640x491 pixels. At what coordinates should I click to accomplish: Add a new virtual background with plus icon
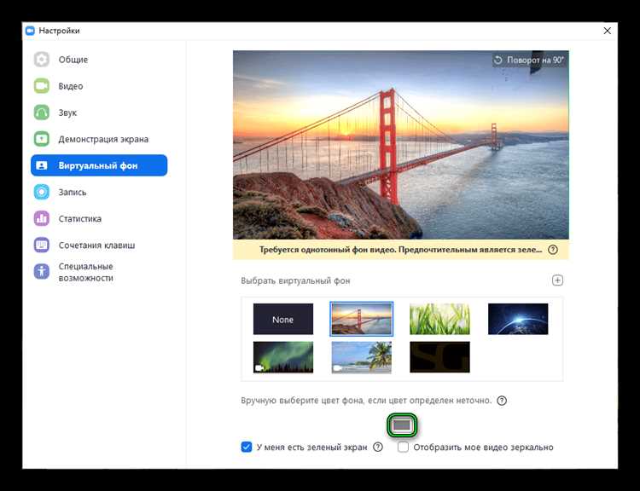(557, 280)
